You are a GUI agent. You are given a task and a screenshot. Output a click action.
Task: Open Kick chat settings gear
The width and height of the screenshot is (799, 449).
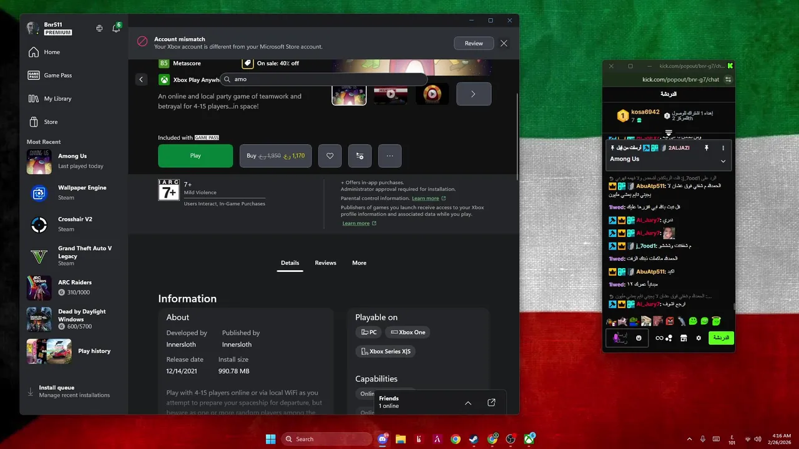[699, 338]
